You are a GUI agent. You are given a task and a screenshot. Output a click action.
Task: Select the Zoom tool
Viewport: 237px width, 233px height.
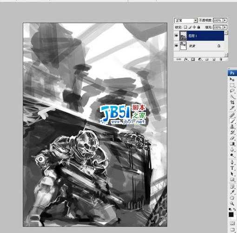coord(232,204)
